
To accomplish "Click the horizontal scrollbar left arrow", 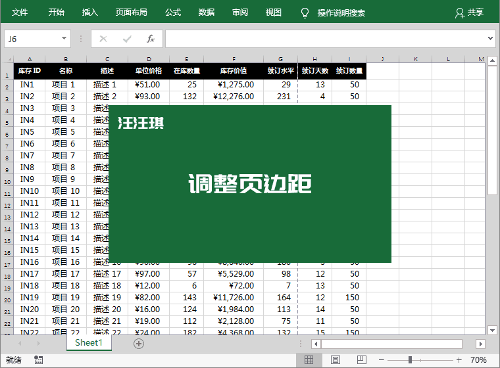I will tap(316, 344).
